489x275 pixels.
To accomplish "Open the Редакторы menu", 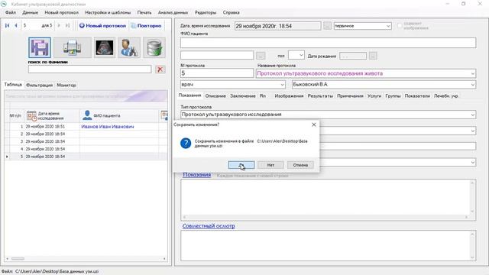I will click(206, 12).
